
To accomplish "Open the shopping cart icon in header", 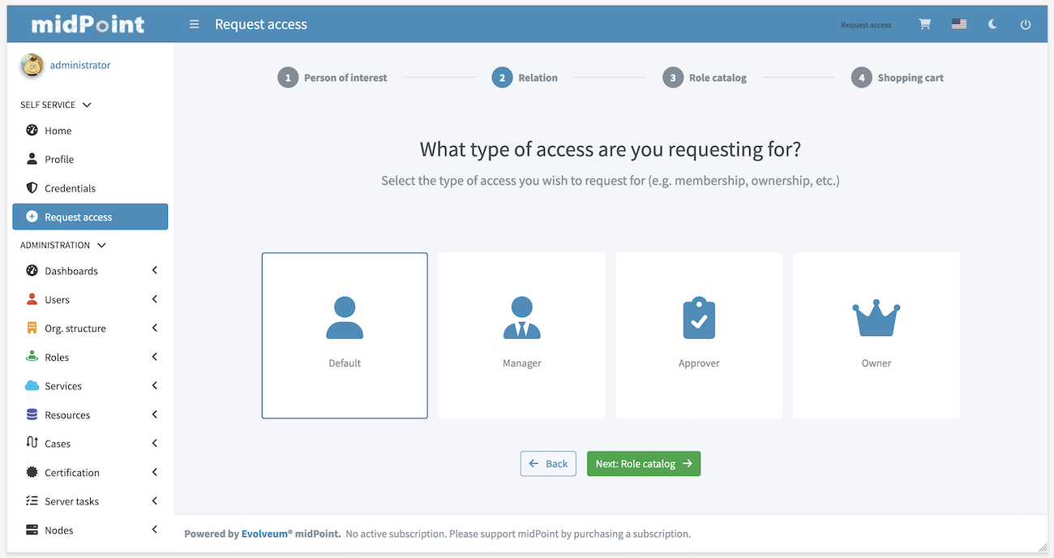I will 924,24.
